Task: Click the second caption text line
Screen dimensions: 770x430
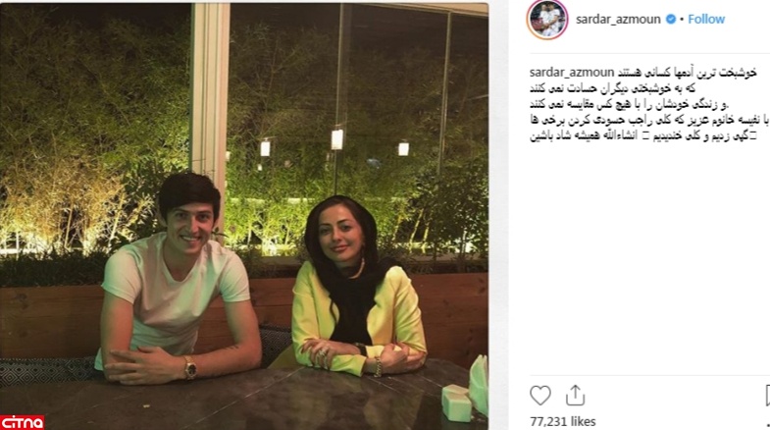Action: tap(642, 89)
